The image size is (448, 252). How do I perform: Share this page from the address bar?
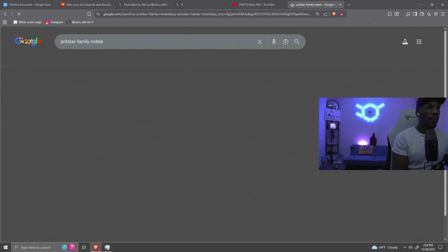325,14
